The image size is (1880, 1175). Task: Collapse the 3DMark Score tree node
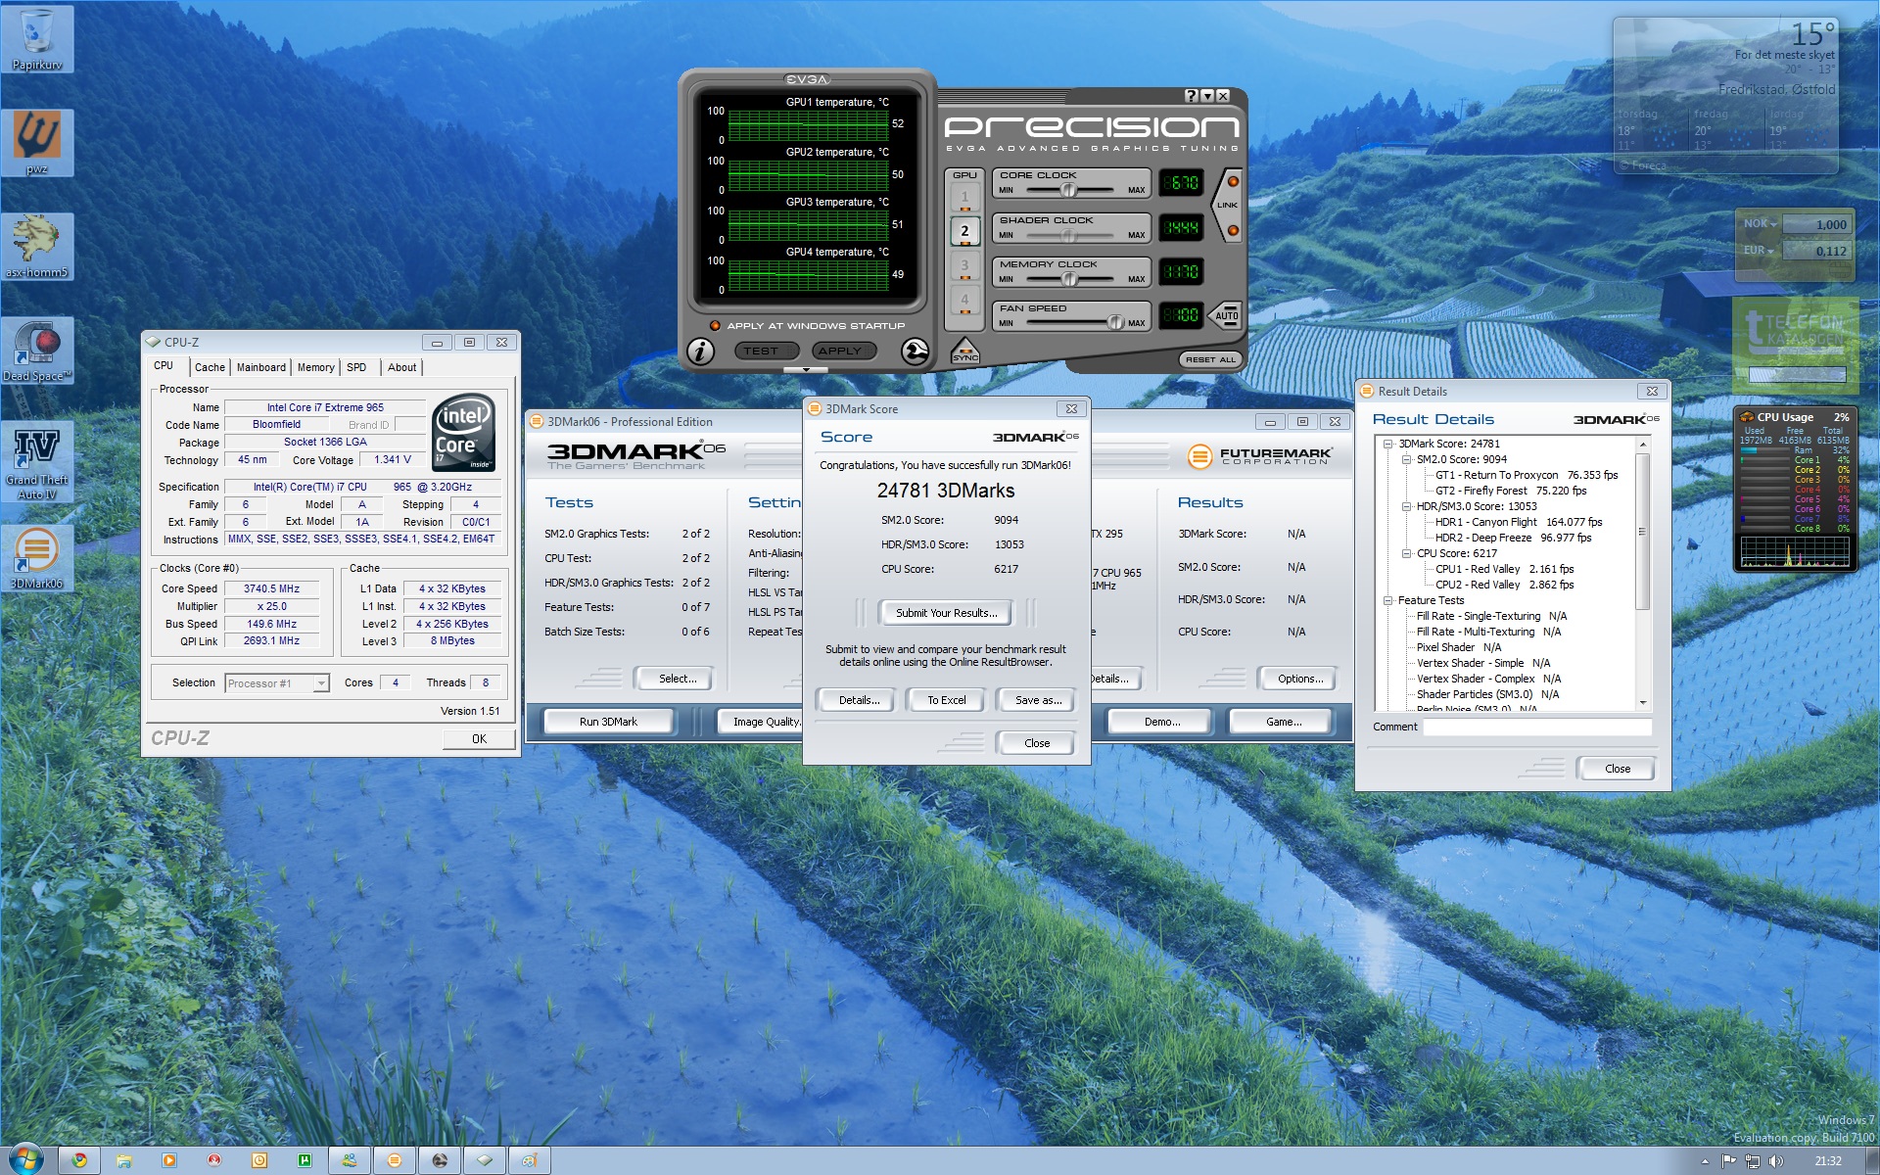click(x=1387, y=444)
